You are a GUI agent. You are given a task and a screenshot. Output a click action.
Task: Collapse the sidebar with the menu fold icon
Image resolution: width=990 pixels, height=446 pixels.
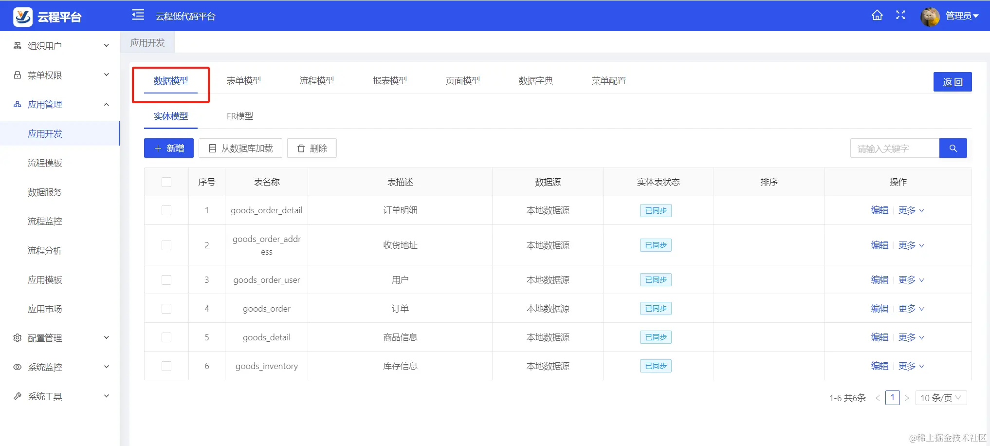138,15
